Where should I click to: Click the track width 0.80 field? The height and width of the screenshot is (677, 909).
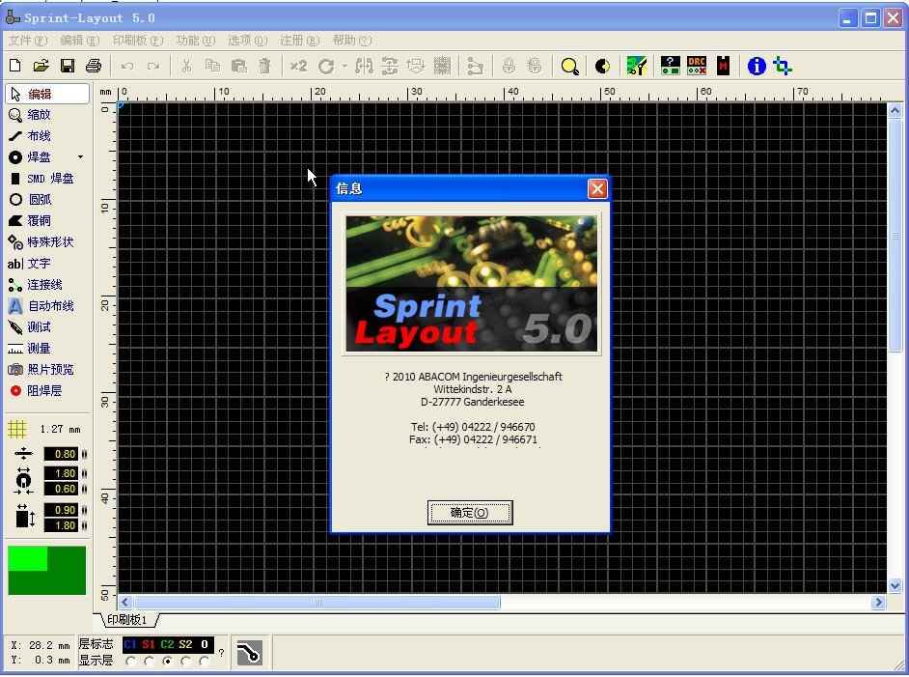click(61, 454)
